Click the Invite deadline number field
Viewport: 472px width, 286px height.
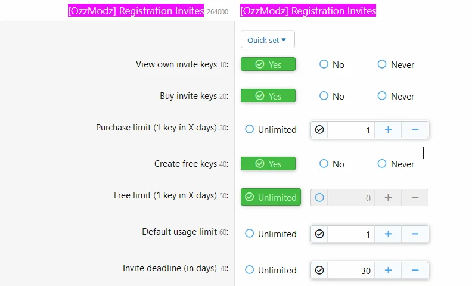click(x=351, y=270)
